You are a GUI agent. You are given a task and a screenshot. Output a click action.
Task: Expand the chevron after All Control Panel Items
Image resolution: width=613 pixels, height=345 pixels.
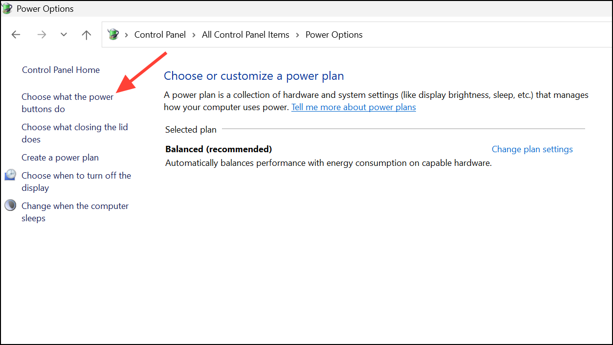click(x=297, y=34)
